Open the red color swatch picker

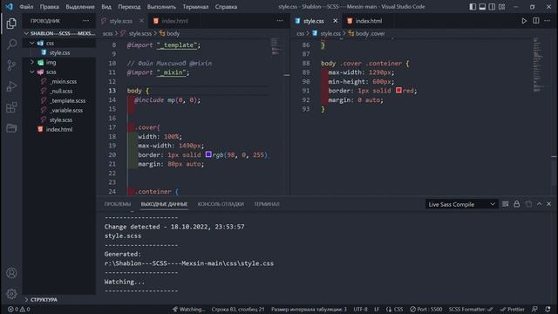[398, 91]
